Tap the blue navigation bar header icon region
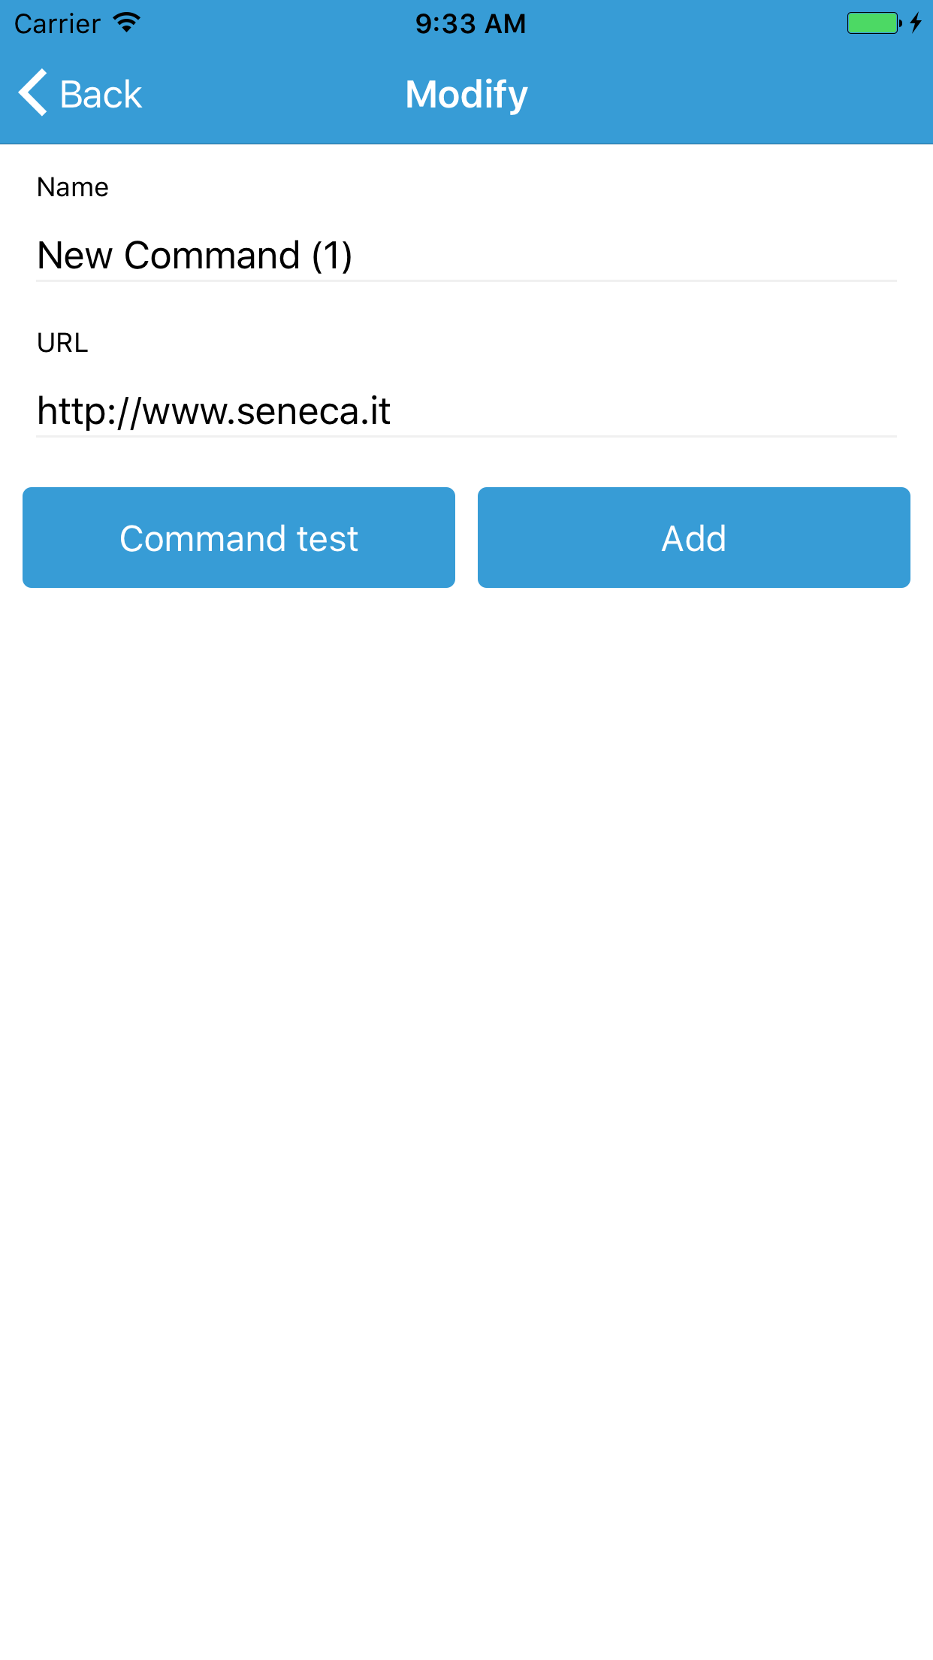 [x=466, y=93]
